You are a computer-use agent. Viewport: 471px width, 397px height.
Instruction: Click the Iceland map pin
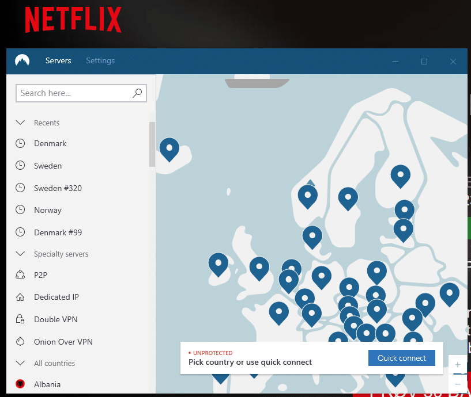point(169,150)
